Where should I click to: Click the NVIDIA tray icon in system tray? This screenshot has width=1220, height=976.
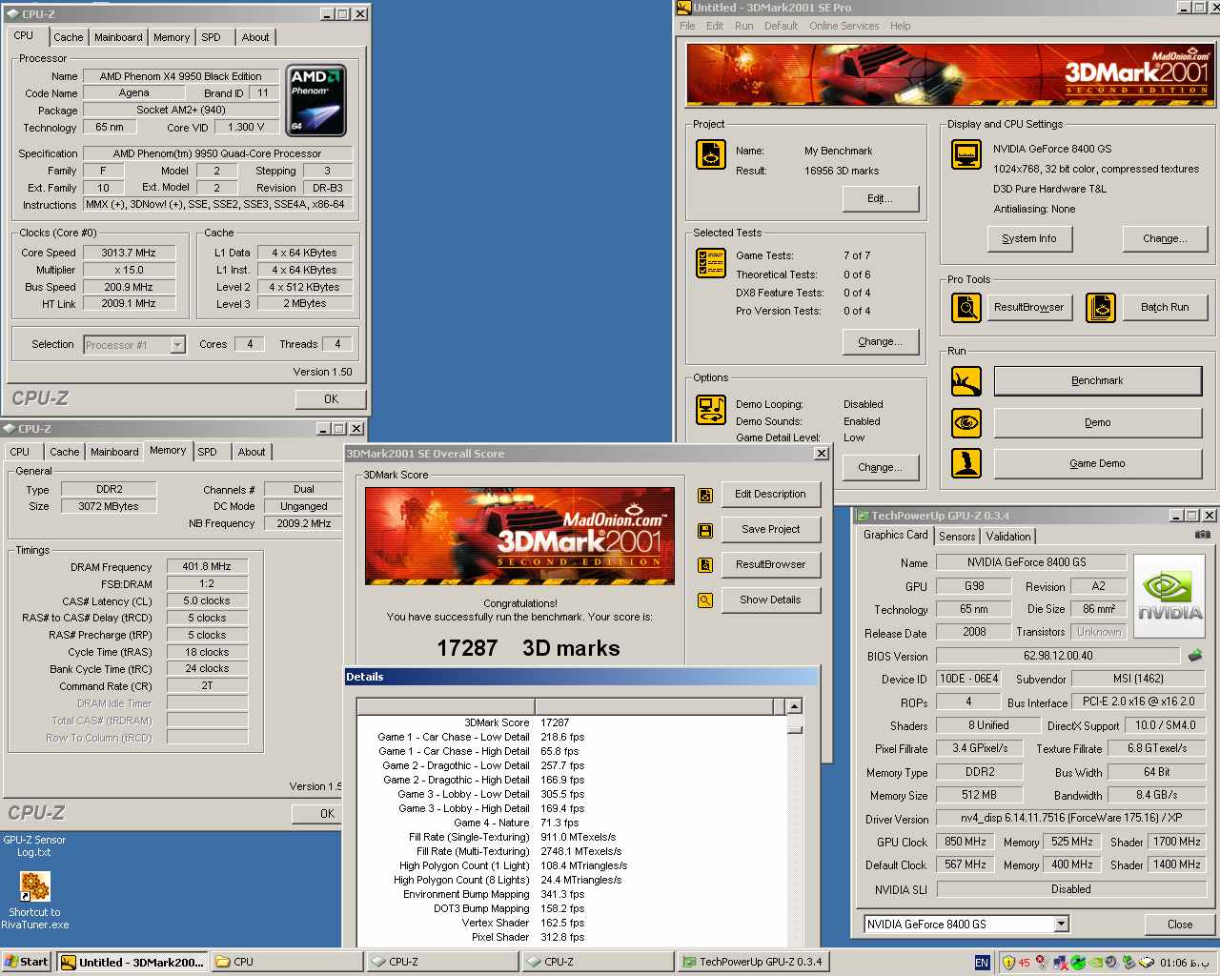(x=1095, y=963)
